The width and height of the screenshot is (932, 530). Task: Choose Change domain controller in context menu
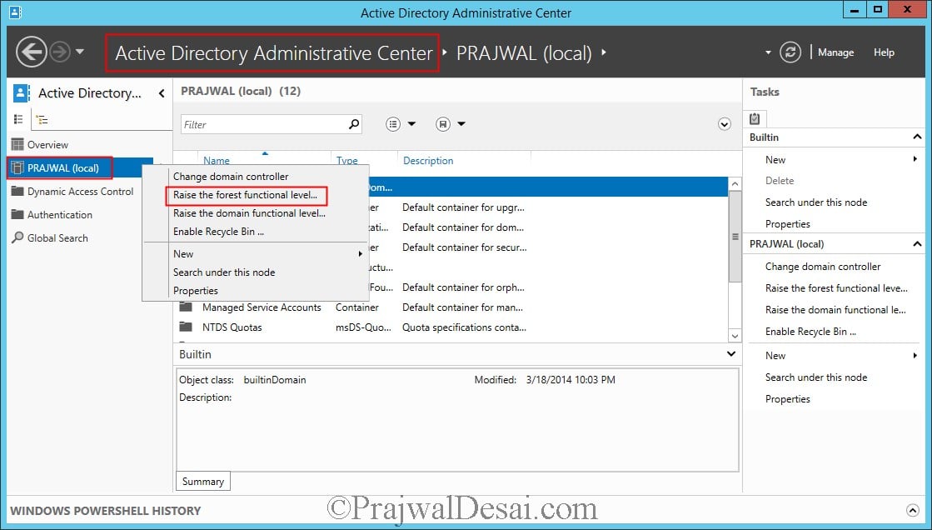tap(231, 177)
